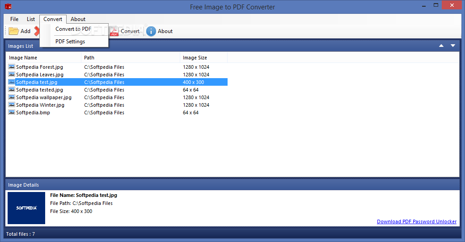
Task: Click the Add folder icon in toolbar
Action: (14, 31)
